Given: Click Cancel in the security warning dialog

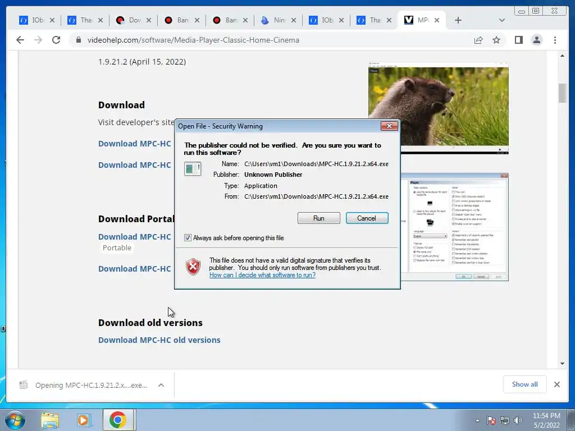Looking at the screenshot, I should (x=367, y=218).
